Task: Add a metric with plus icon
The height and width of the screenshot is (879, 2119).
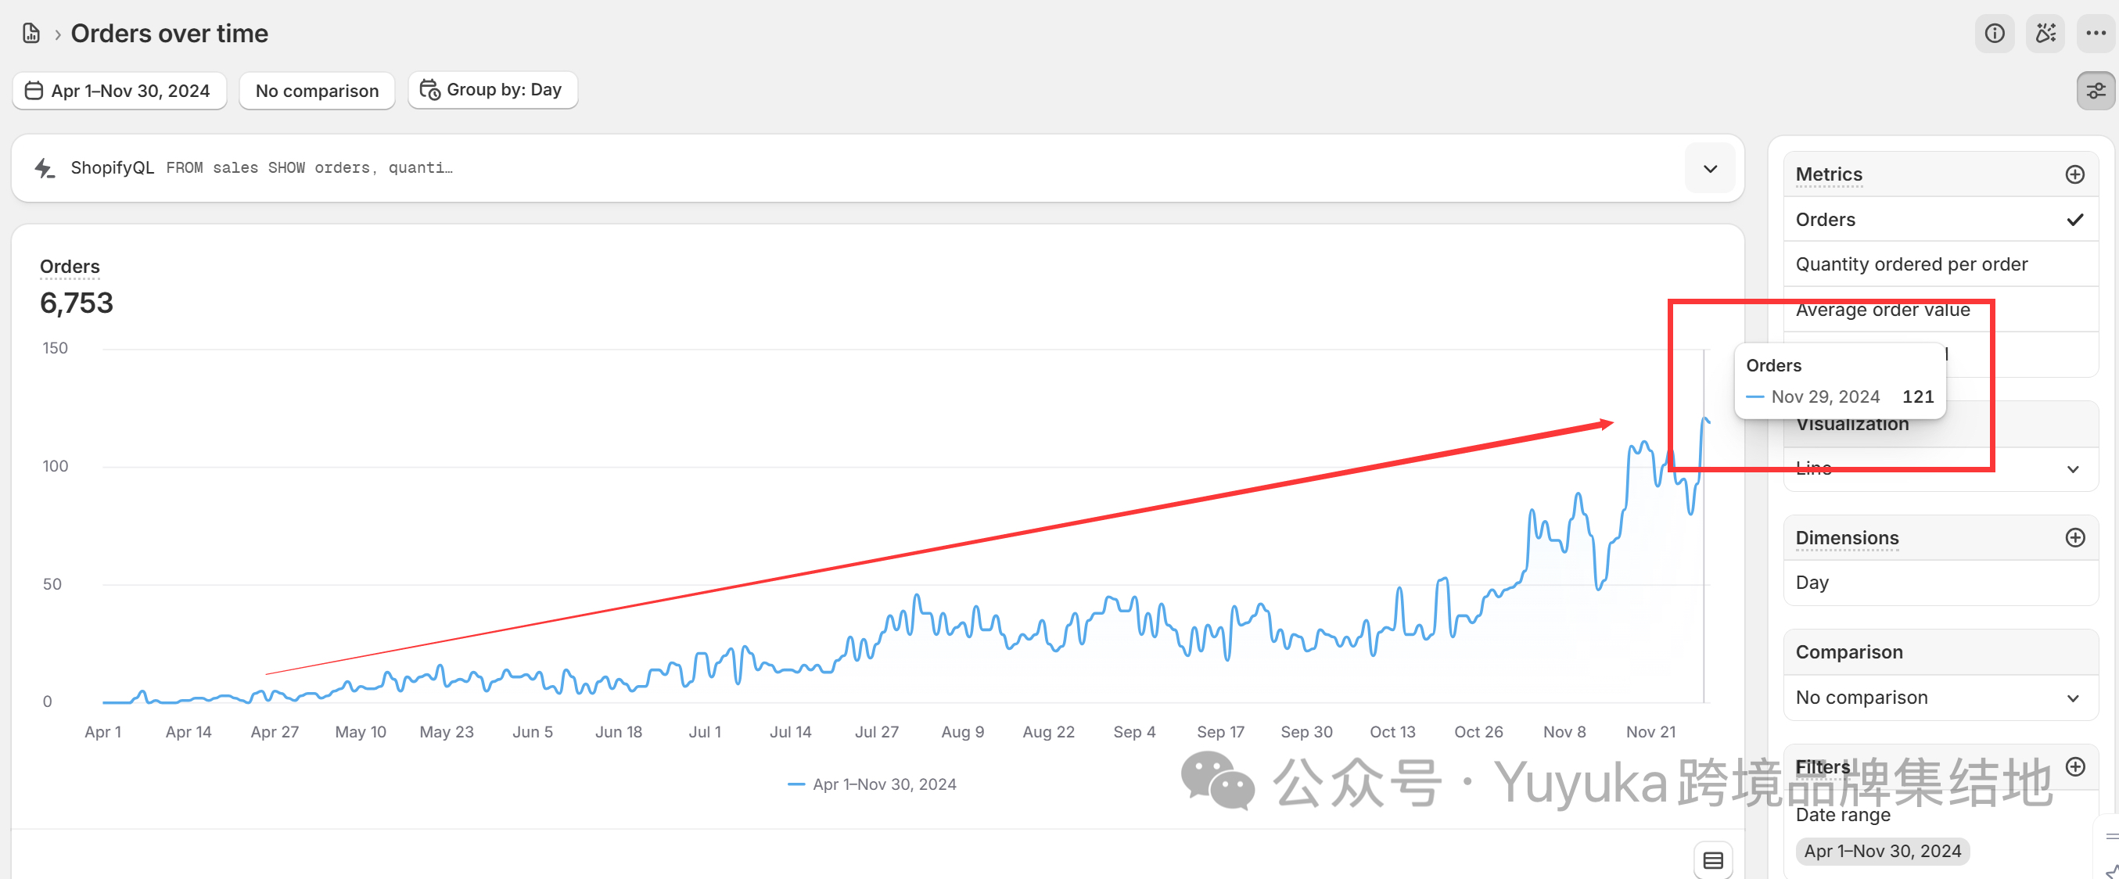Action: click(2074, 174)
